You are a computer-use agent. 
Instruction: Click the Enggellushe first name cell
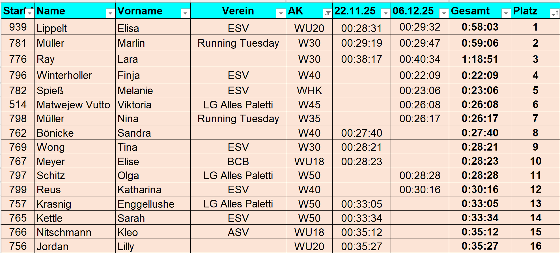(x=146, y=204)
